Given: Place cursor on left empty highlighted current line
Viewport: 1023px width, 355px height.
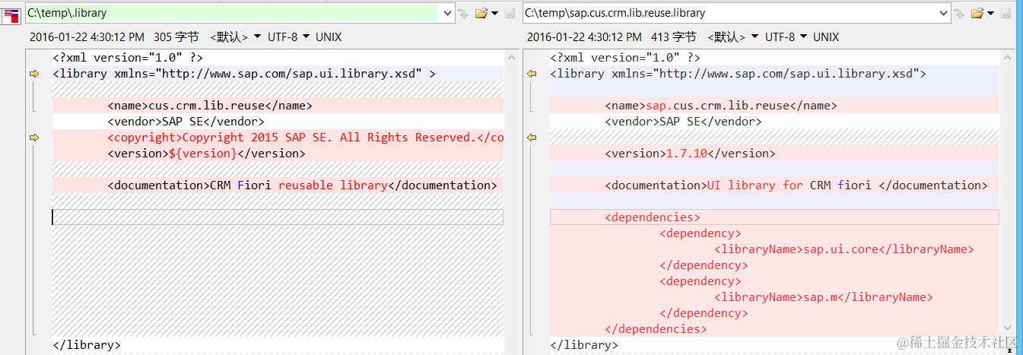Looking at the screenshot, I should [278, 217].
